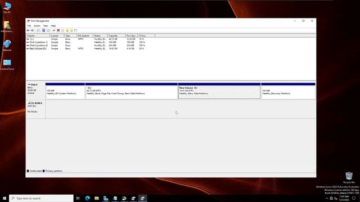Click the fourth pinned taskbar app icon
Screen dimensions: 360x202
pyautogui.click(x=115, y=198)
